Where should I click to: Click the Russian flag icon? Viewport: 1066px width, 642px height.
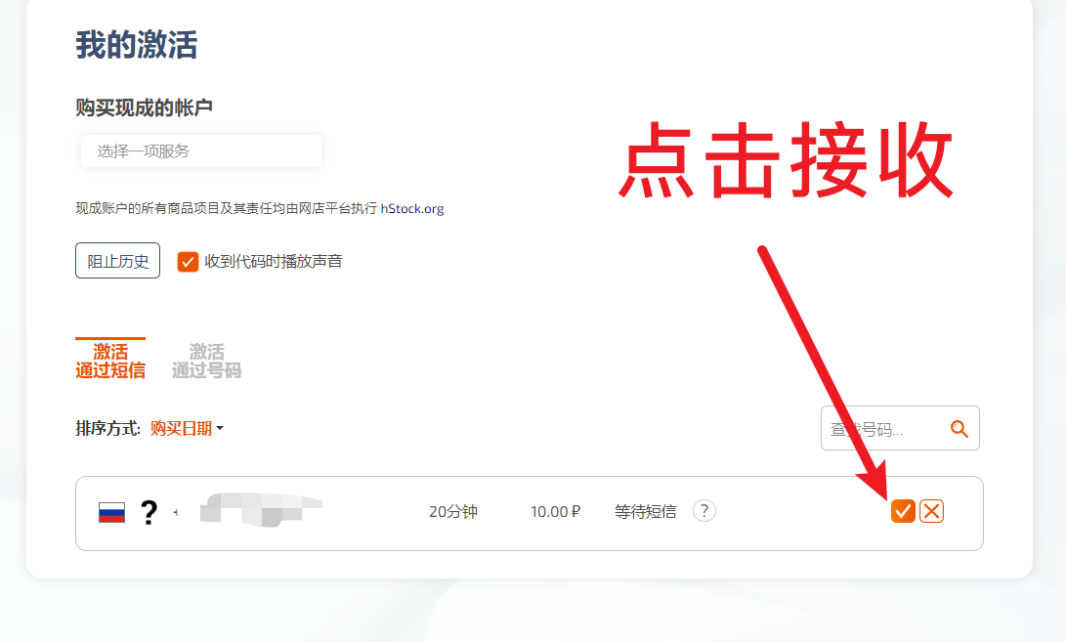[112, 512]
